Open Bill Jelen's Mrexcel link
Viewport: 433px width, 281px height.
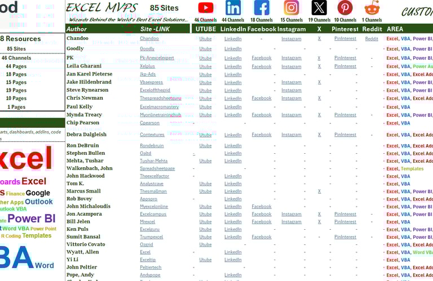(x=148, y=222)
